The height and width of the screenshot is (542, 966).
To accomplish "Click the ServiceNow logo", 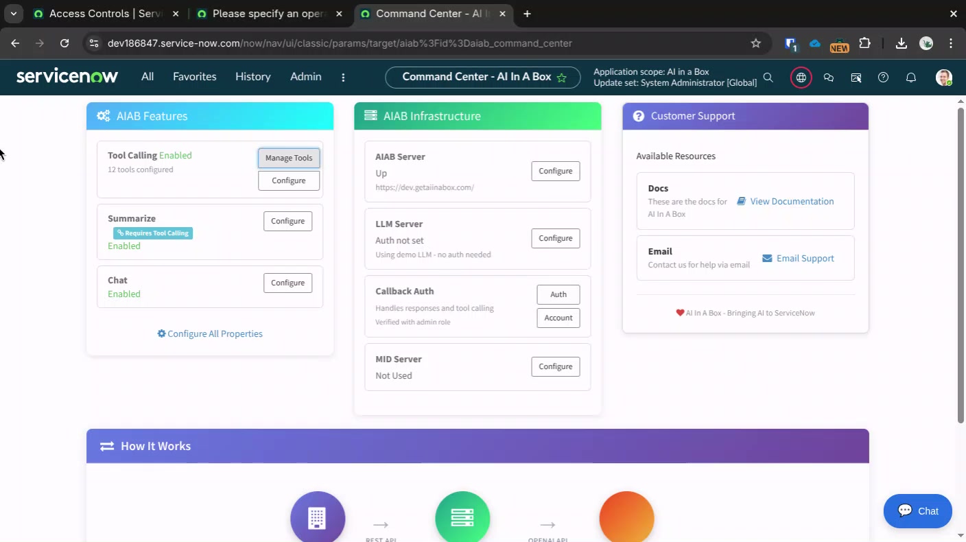I will (x=67, y=77).
